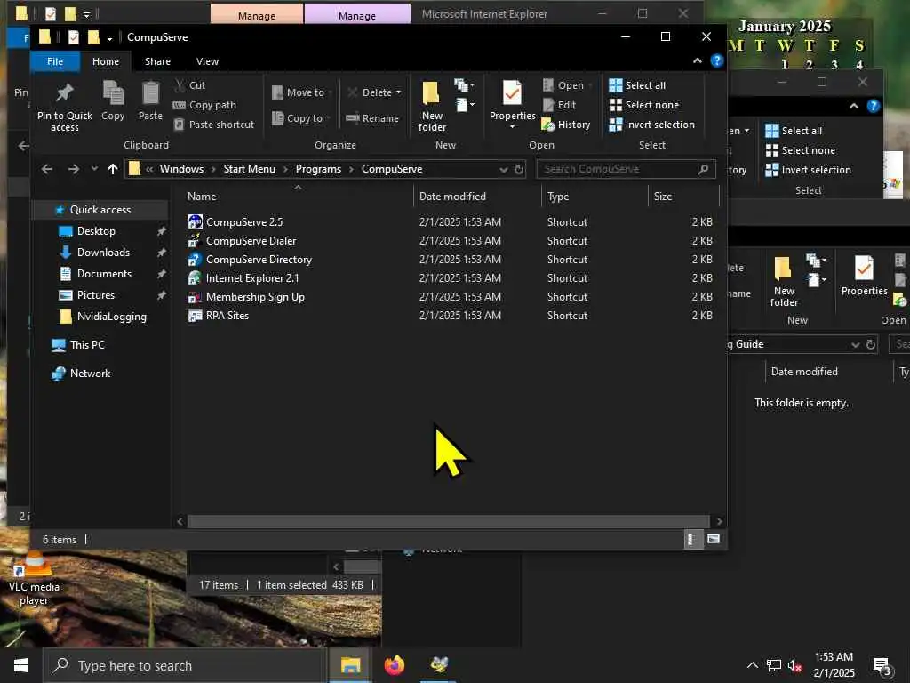Click Select none in CompuServe window
Image resolution: width=910 pixels, height=683 pixels.
[643, 105]
